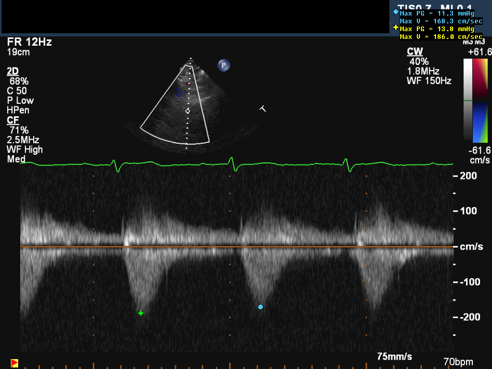Select the green cross caliper on waveform
The width and height of the screenshot is (492, 369).
[x=140, y=313]
